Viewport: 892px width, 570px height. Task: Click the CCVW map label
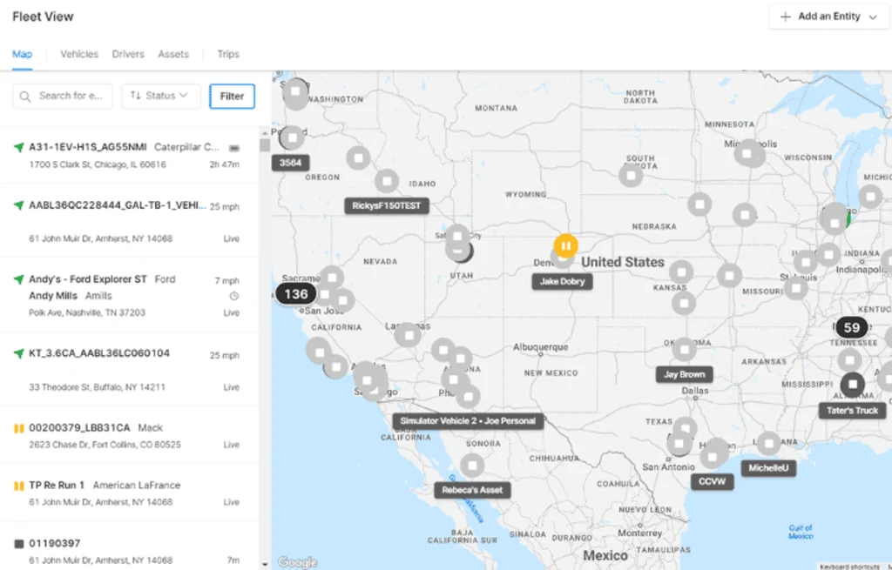coord(712,482)
